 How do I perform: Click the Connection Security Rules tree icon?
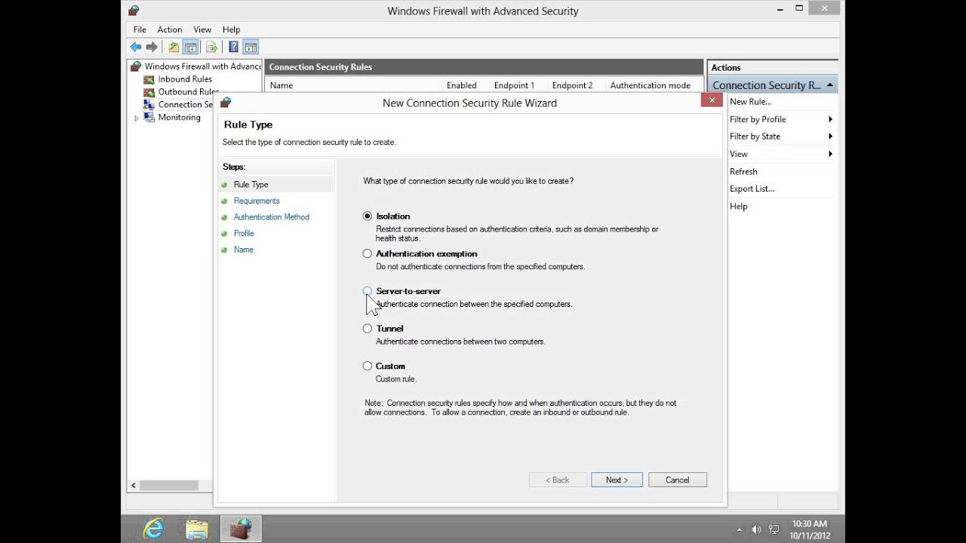pyautogui.click(x=149, y=105)
